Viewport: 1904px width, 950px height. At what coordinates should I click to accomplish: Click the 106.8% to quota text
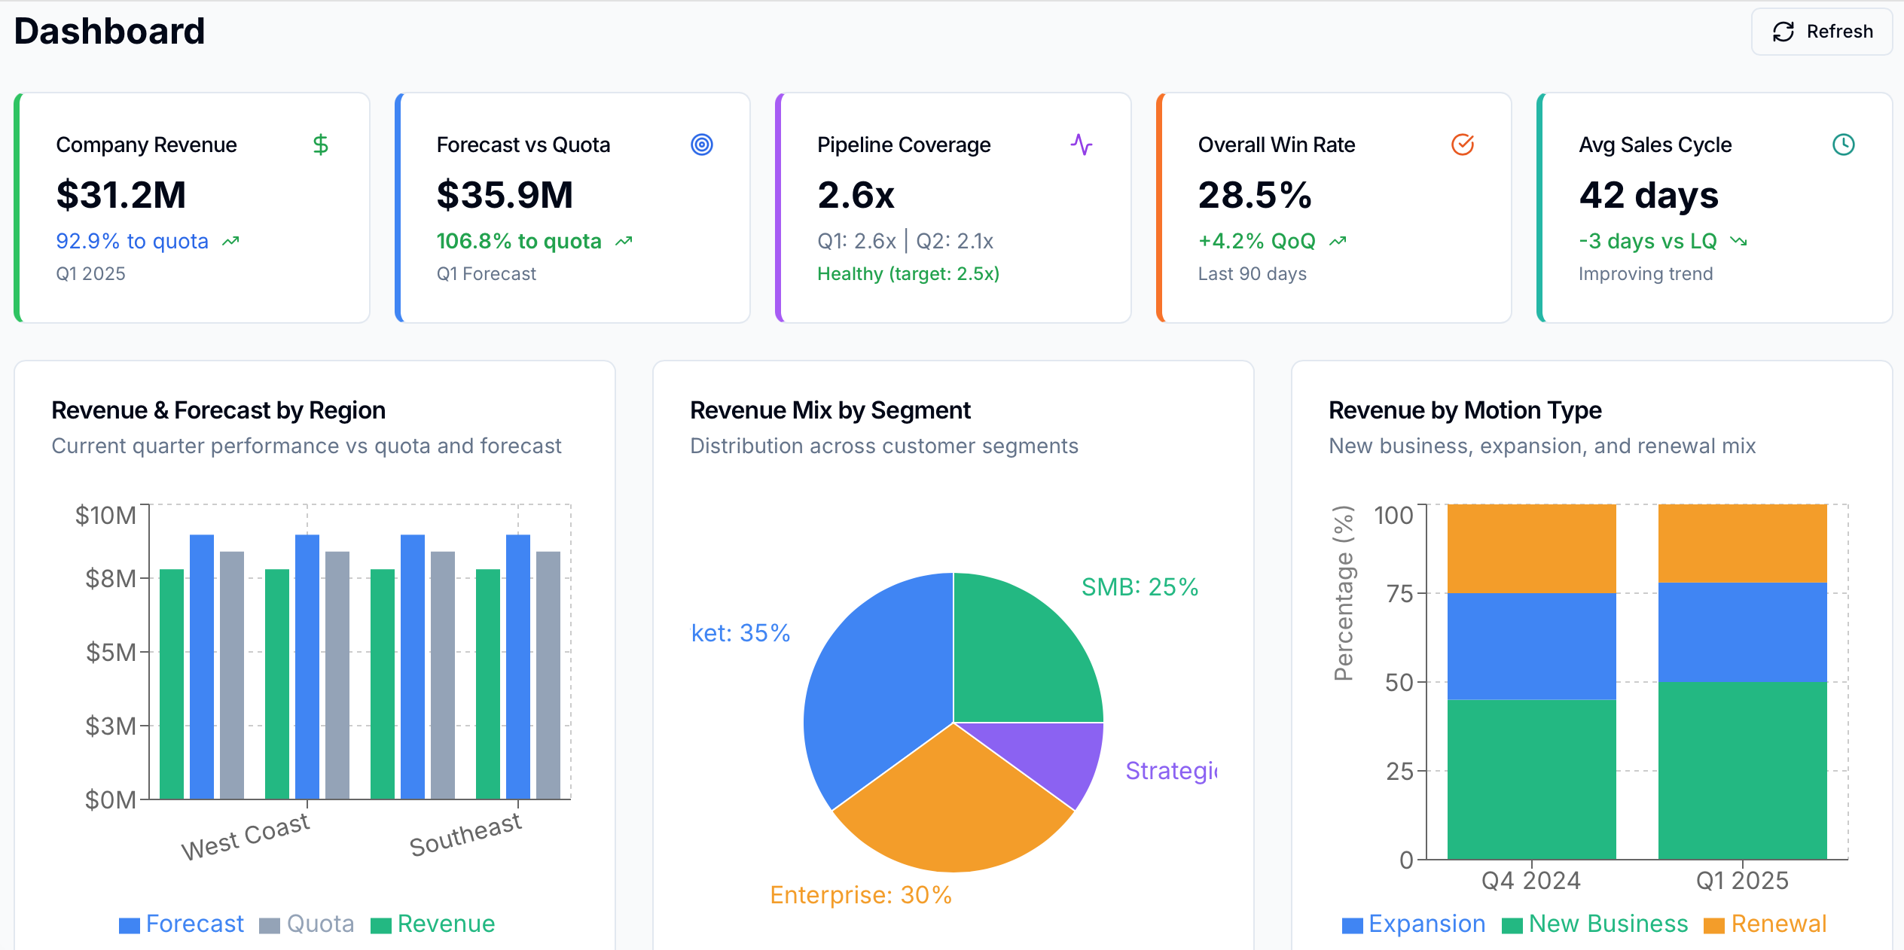pos(519,241)
